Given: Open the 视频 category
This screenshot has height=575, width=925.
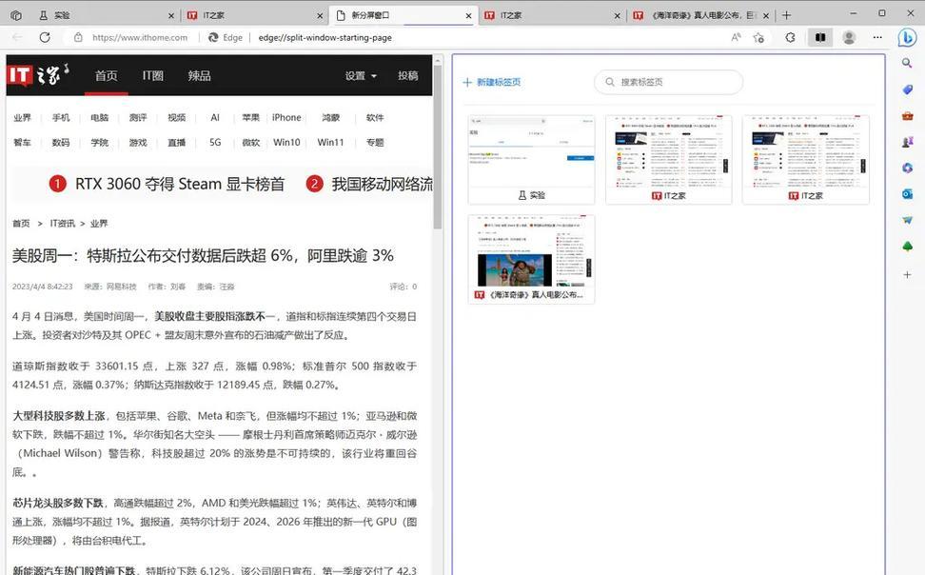Looking at the screenshot, I should [176, 117].
